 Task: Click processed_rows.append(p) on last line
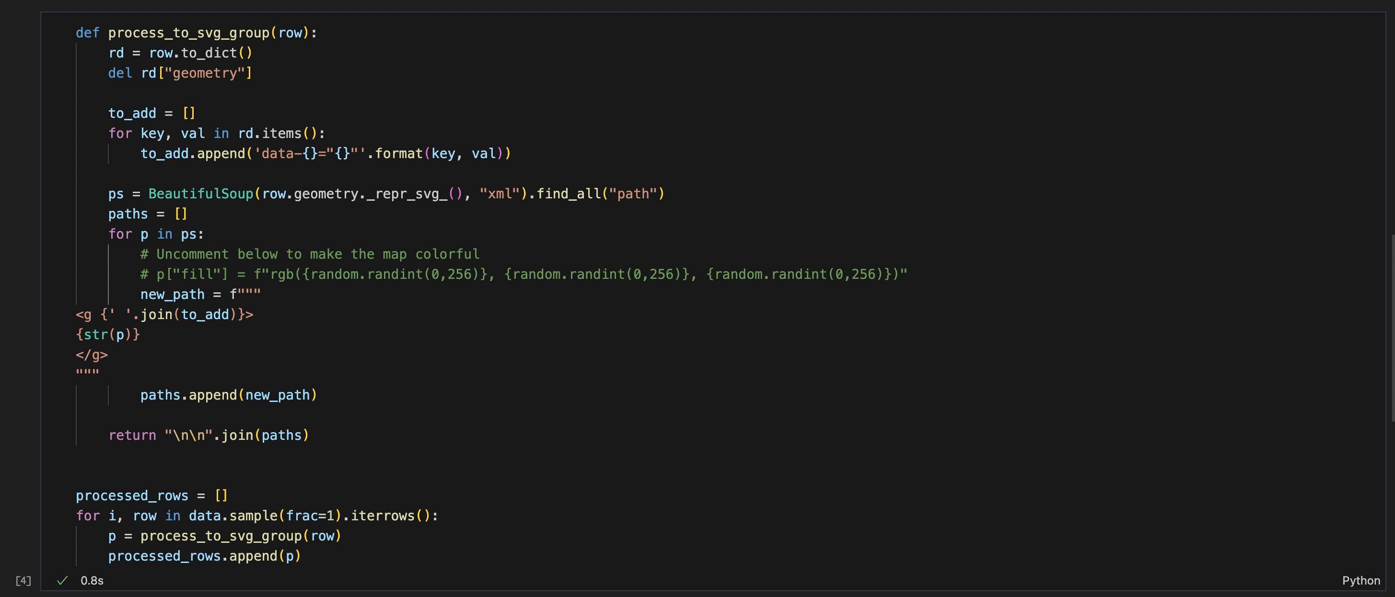[x=204, y=556]
